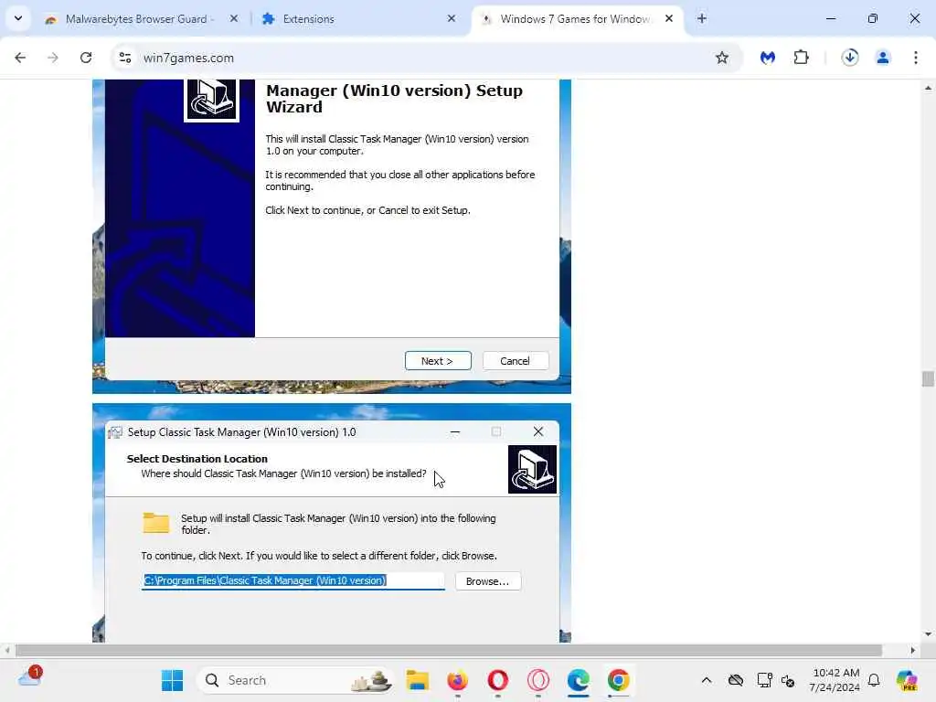Screen dimensions: 936x702
Task: Open File Explorer from taskbar
Action: pos(417,680)
